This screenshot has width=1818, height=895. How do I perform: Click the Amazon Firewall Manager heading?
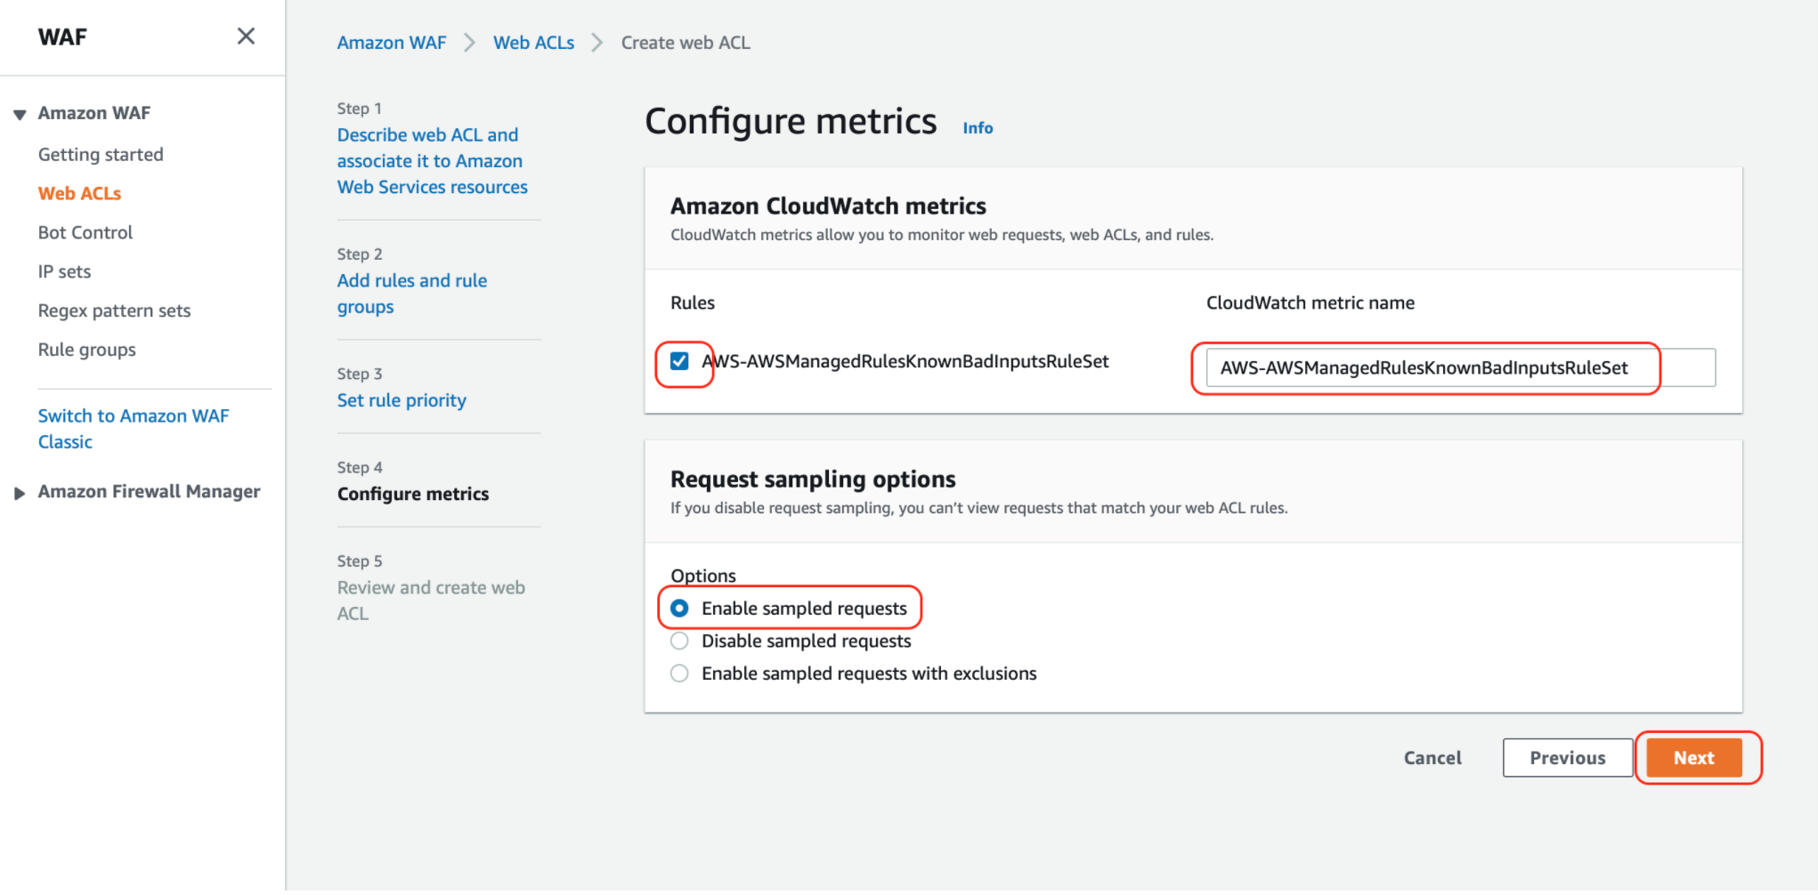pos(149,492)
